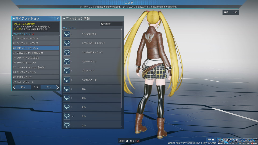Click accessory icon for フェザー革ネックレス
Viewport: 258px width, 145px height.
coord(67,52)
